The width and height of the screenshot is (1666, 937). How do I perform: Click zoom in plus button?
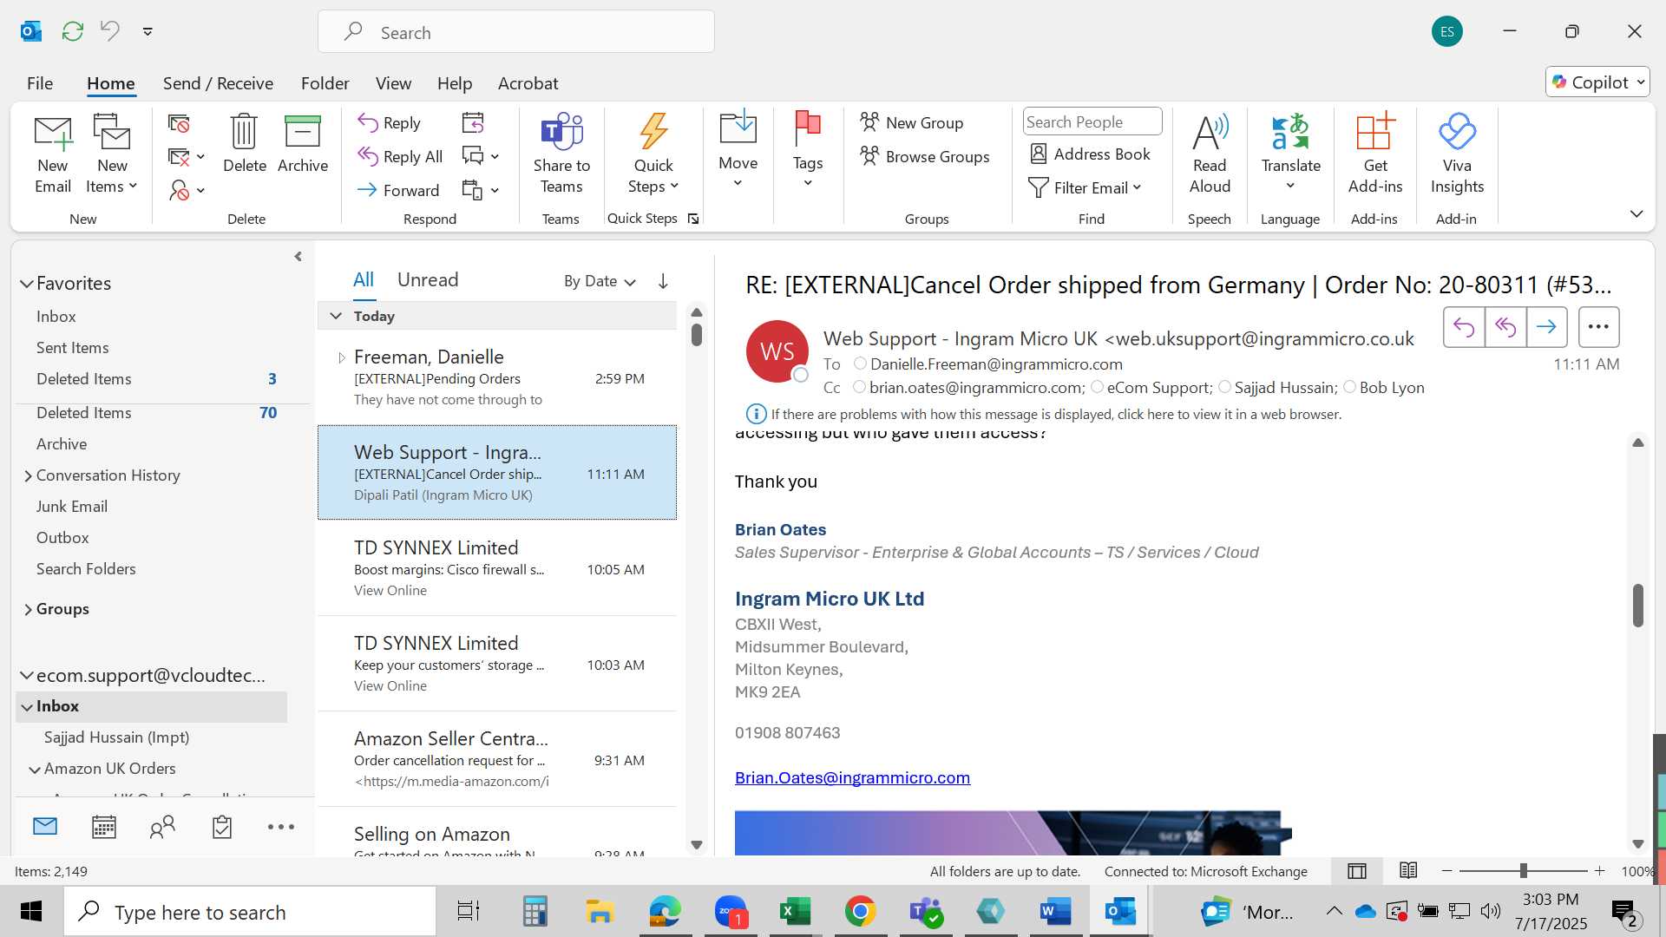click(x=1599, y=871)
